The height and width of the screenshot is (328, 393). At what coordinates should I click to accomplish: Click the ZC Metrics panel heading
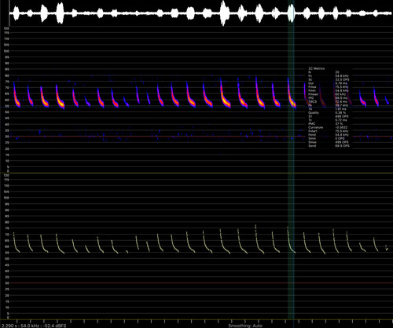317,68
